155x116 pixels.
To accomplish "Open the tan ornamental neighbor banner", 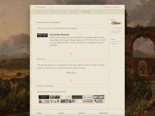I will click(x=88, y=101).
